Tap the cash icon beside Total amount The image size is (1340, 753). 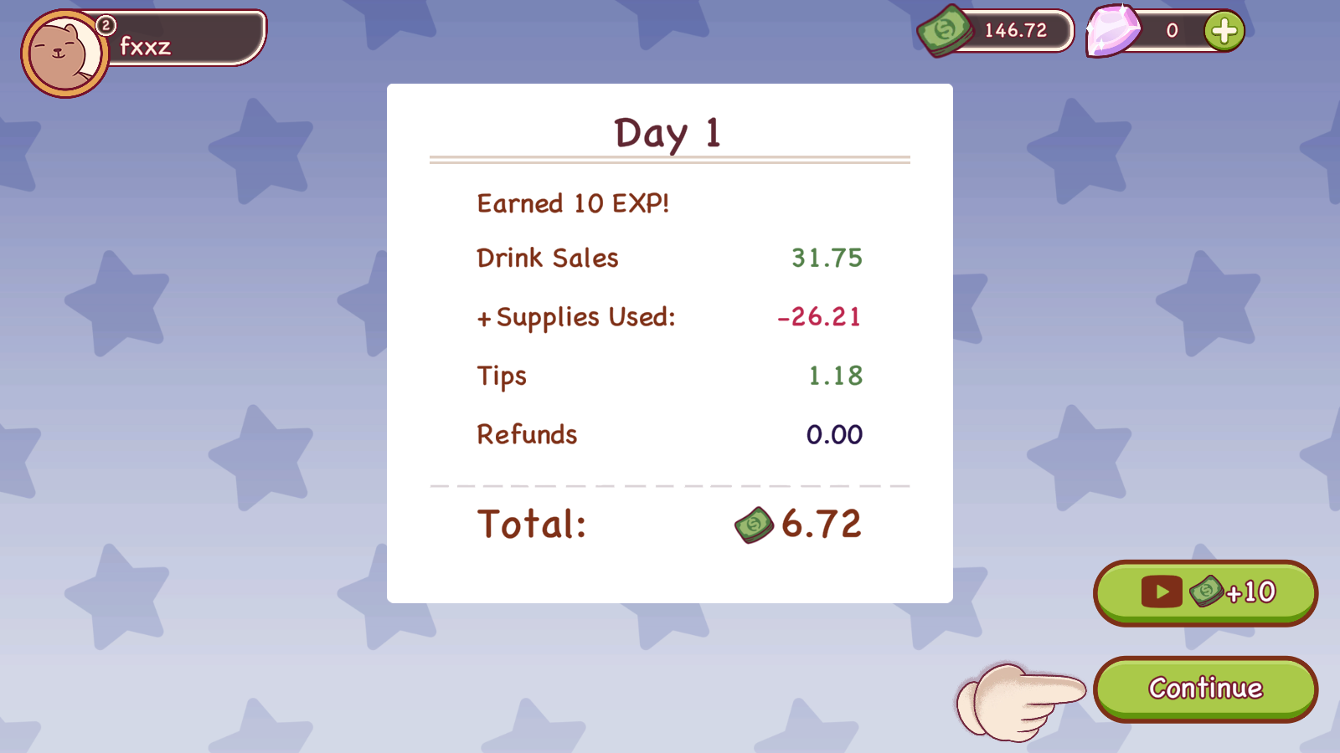tap(754, 525)
